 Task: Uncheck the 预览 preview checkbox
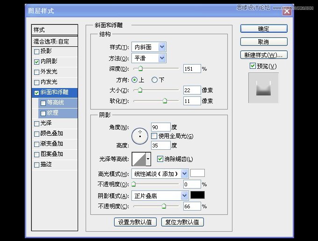coord(253,66)
